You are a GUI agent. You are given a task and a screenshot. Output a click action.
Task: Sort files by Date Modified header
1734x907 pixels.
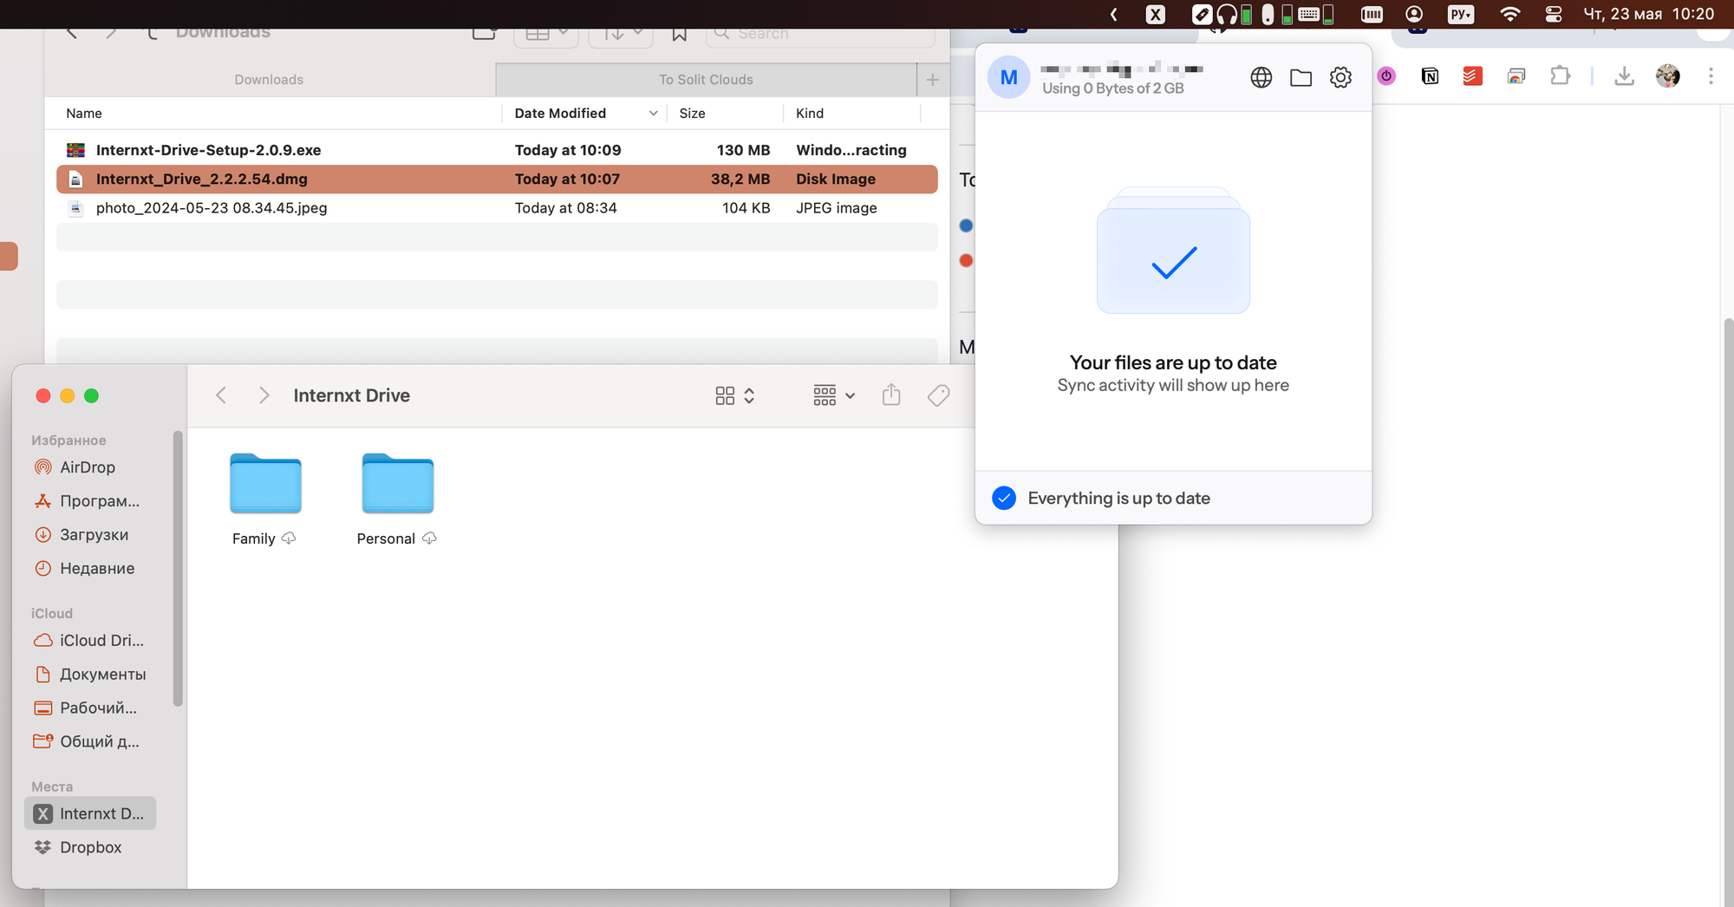point(560,114)
